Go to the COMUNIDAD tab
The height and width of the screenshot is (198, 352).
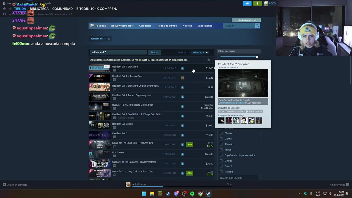62,9
